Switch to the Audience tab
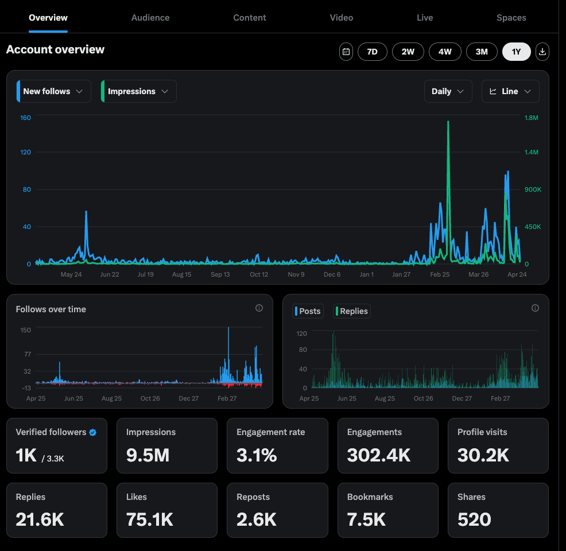 click(150, 18)
